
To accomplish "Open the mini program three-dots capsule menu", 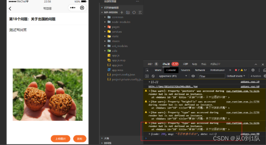I will (x=73, y=8).
